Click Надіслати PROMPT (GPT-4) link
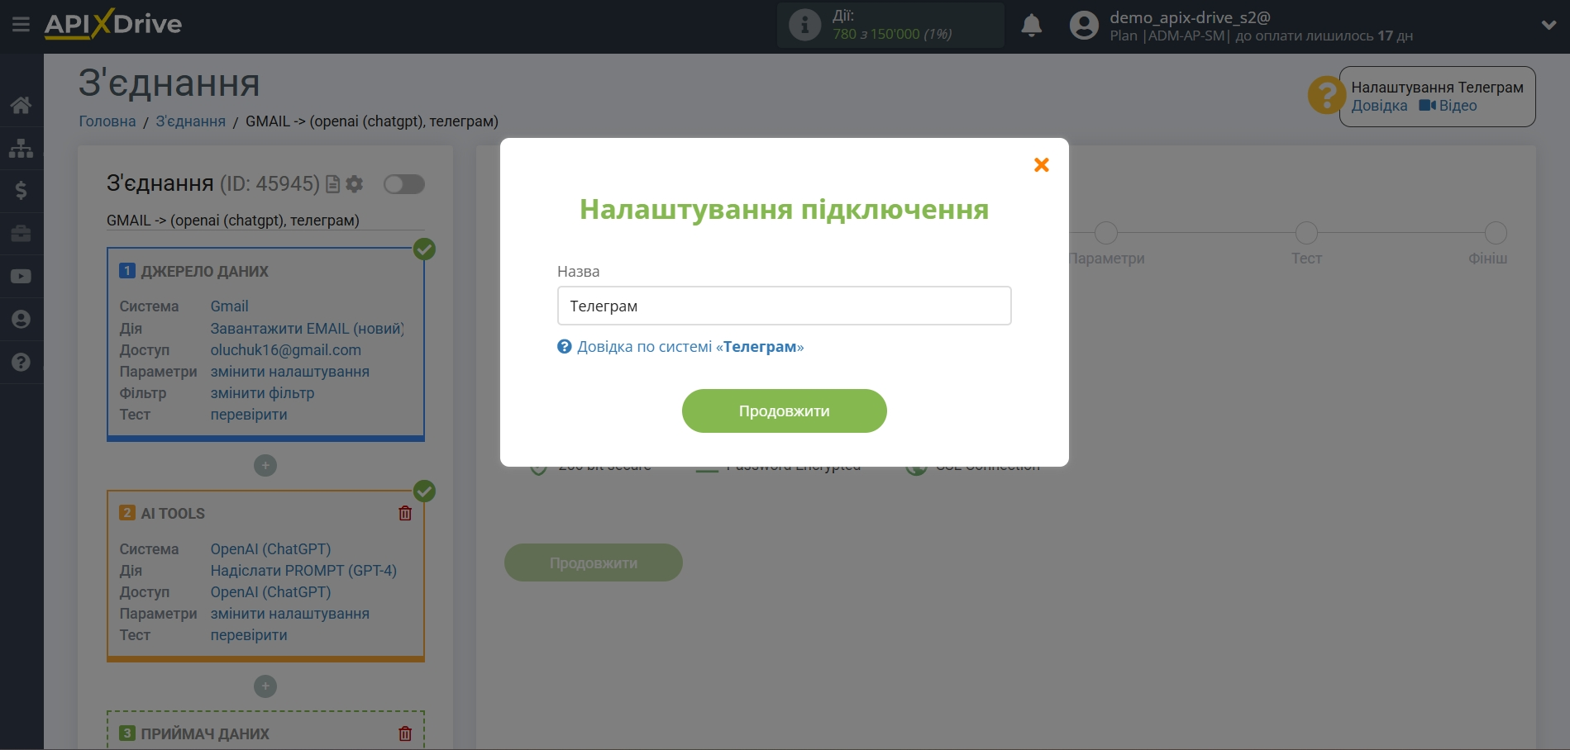1570x750 pixels. click(x=303, y=571)
